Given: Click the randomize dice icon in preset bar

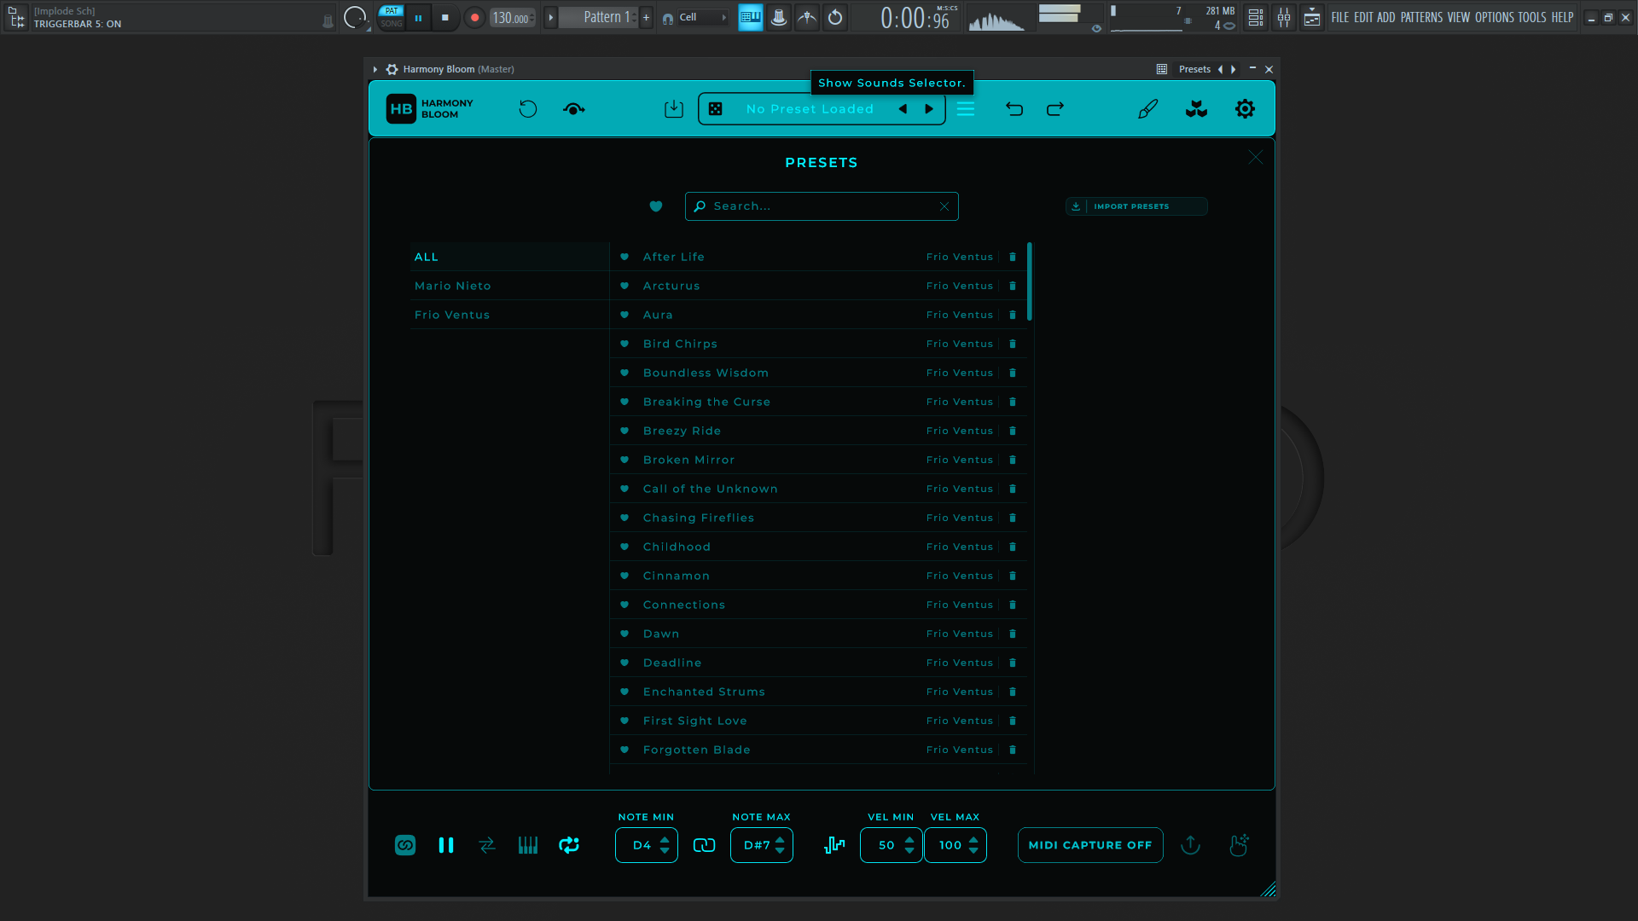Looking at the screenshot, I should (x=716, y=109).
